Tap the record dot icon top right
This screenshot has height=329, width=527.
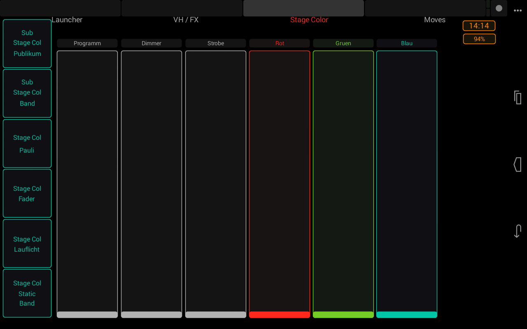tap(499, 8)
